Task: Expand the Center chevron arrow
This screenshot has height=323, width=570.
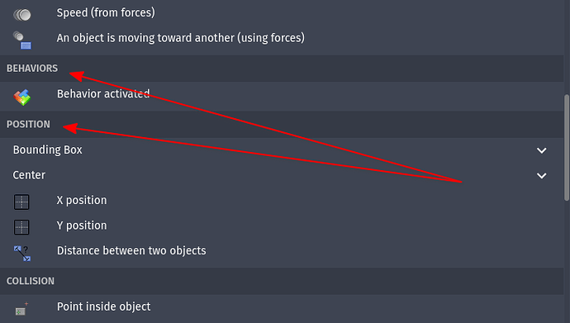Action: tap(542, 176)
